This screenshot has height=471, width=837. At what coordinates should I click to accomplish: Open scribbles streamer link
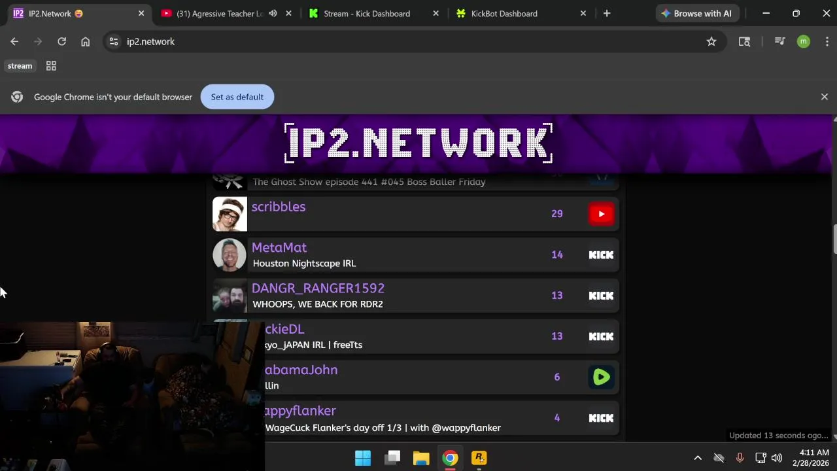pyautogui.click(x=279, y=207)
